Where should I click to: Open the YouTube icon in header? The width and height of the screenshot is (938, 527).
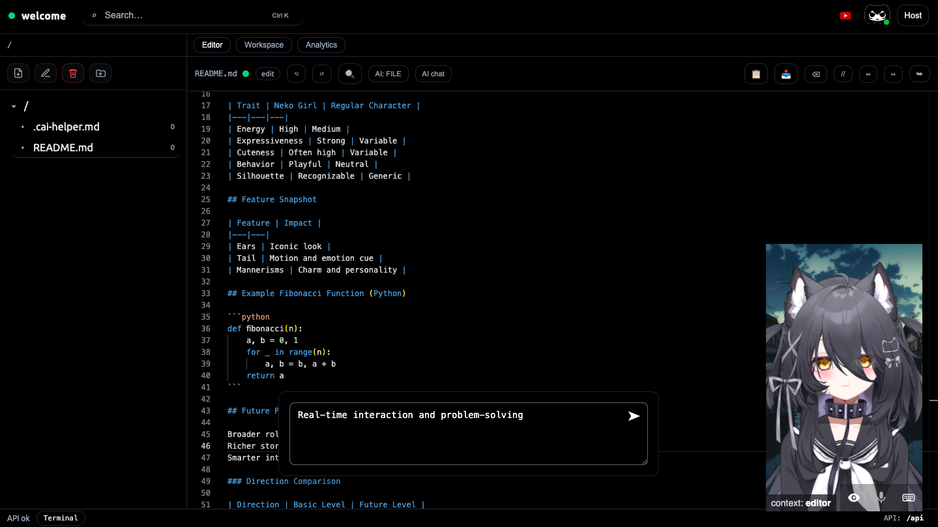click(845, 16)
